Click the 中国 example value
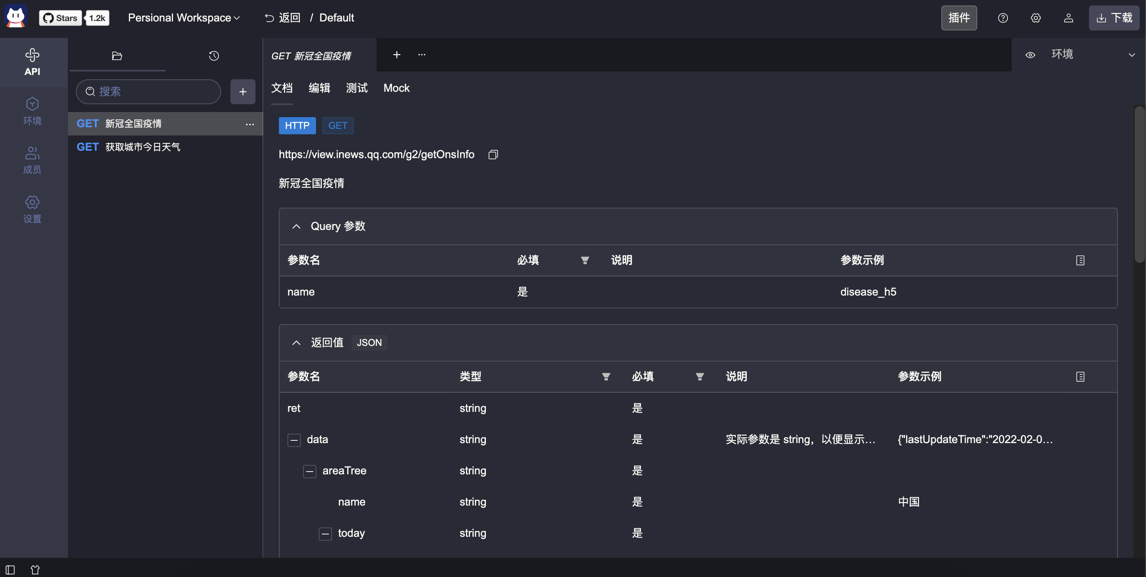Image resolution: width=1146 pixels, height=577 pixels. [x=909, y=501]
